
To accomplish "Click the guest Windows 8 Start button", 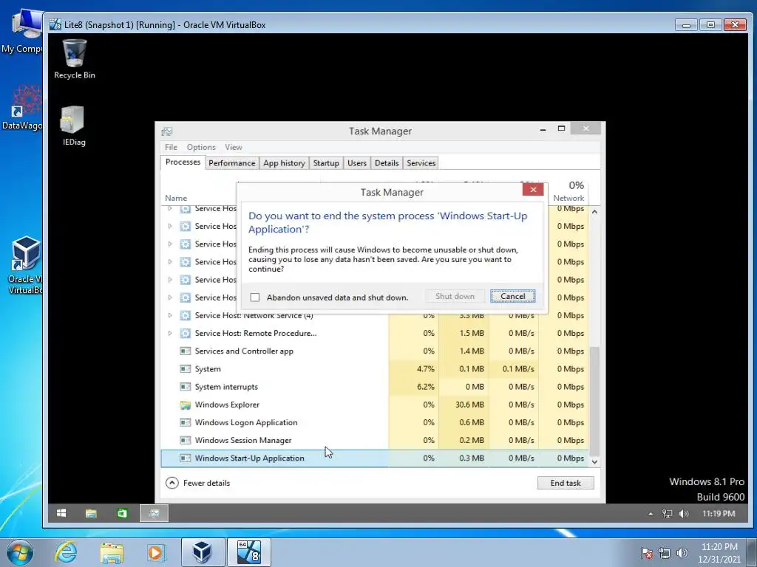I will click(61, 513).
